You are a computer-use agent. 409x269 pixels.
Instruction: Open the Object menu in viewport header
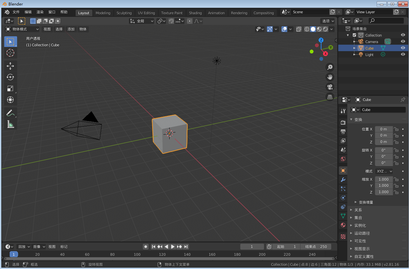point(83,29)
